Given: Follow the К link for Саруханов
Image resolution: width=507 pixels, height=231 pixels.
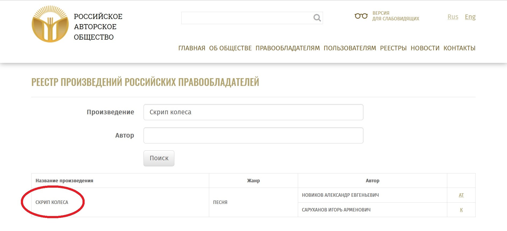Looking at the screenshot, I should click(x=461, y=210).
